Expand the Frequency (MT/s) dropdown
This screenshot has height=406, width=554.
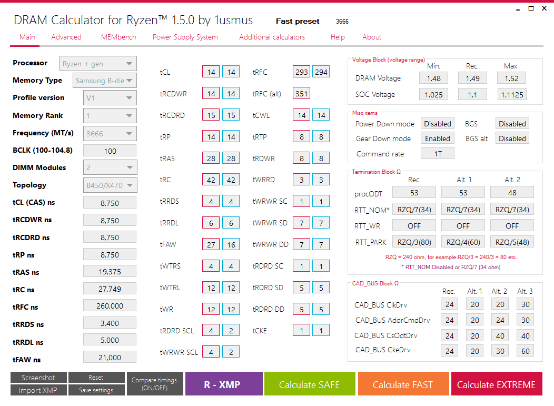point(110,133)
